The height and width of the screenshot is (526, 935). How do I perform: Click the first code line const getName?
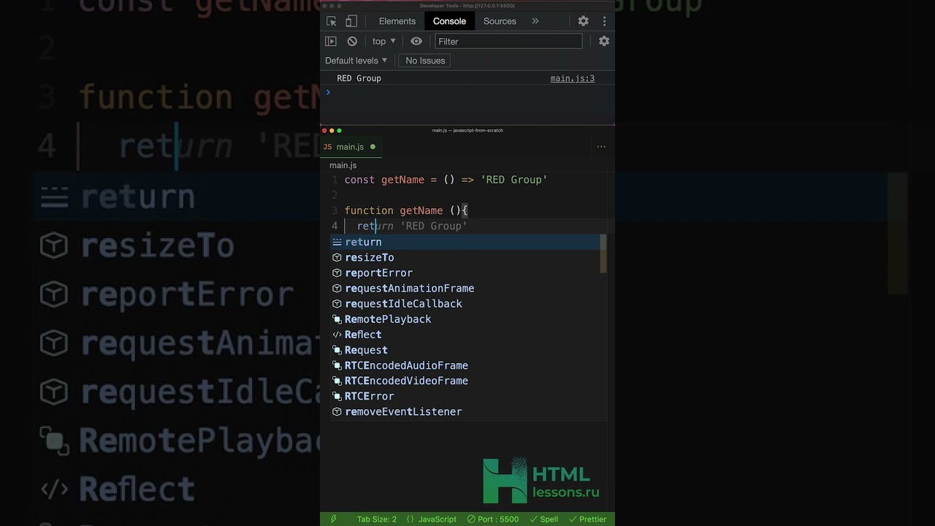click(446, 180)
